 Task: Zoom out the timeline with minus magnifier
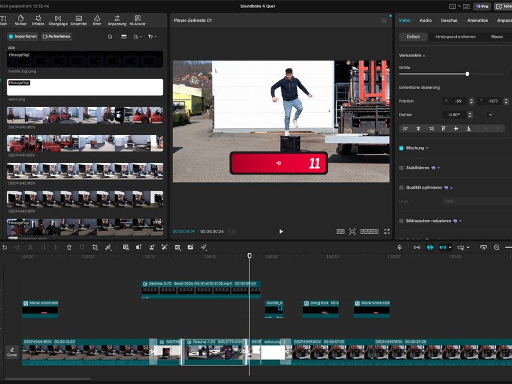pyautogui.click(x=496, y=247)
